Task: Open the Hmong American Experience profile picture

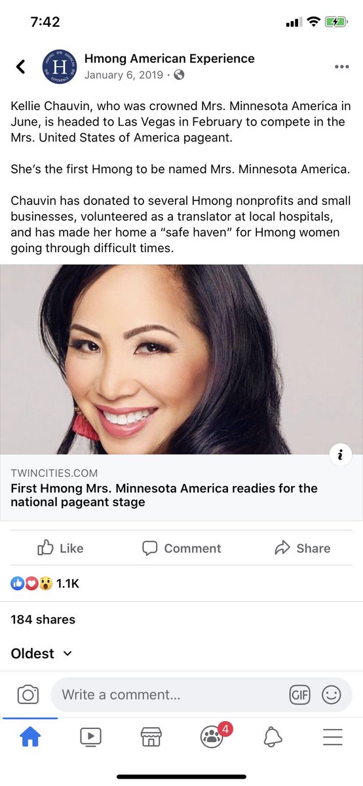Action: click(59, 66)
